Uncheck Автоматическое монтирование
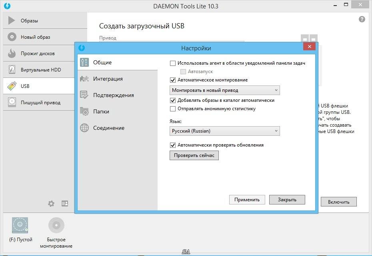The width and height of the screenshot is (372, 256). pos(173,80)
